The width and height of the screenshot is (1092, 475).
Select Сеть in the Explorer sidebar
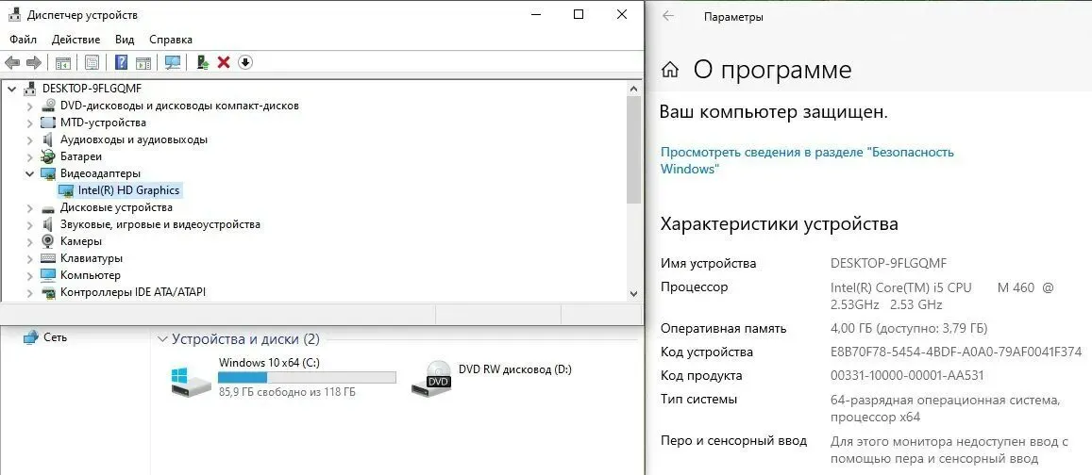coord(55,337)
